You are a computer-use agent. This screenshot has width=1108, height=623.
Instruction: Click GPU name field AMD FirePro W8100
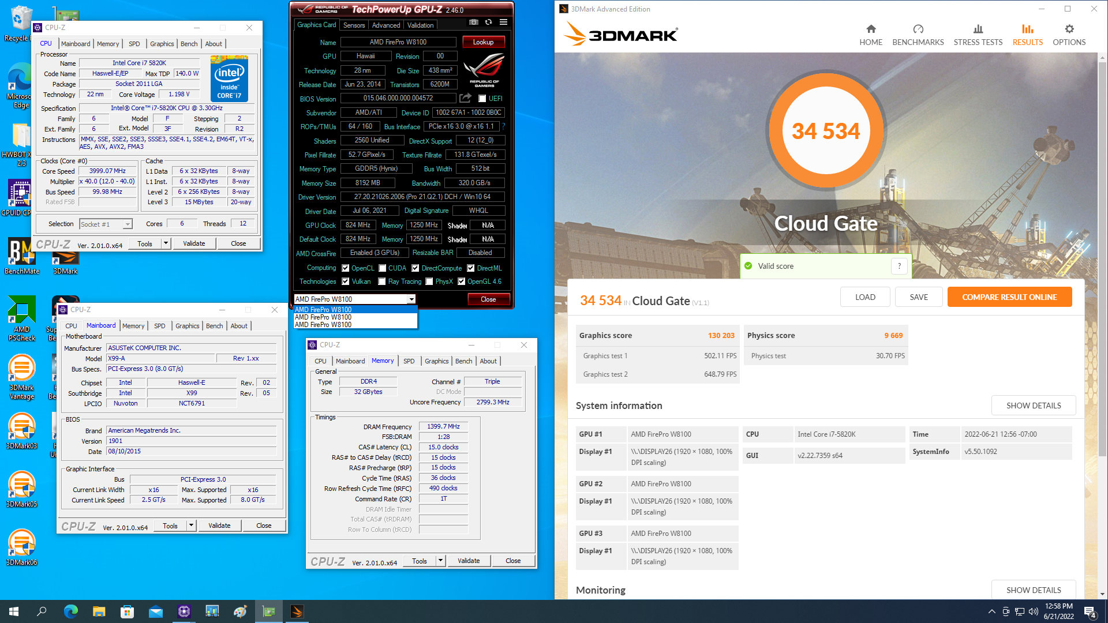tap(398, 42)
